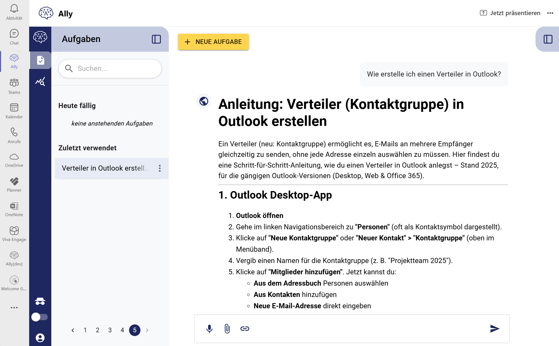Click the Suchen search field
Image resolution: width=559 pixels, height=346 pixels.
pos(110,68)
